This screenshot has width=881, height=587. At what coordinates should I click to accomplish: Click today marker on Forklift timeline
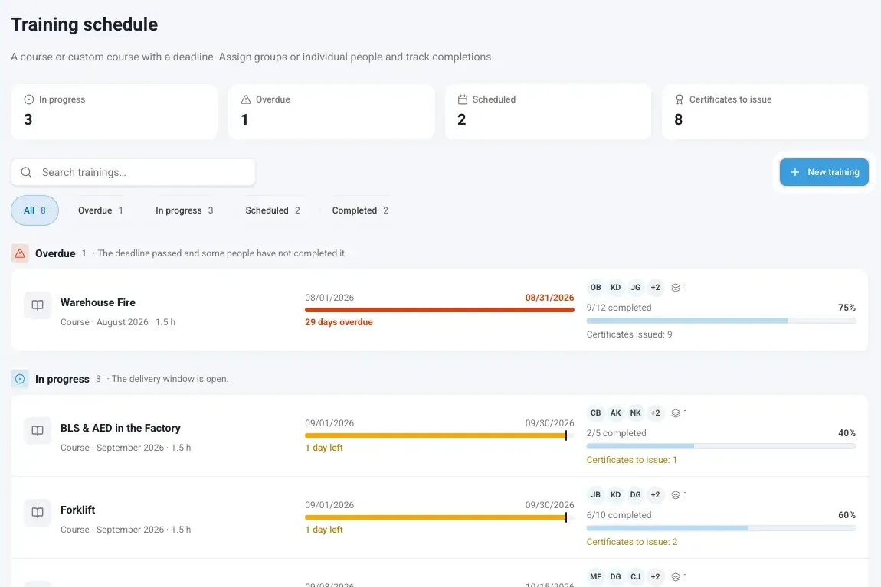(566, 517)
